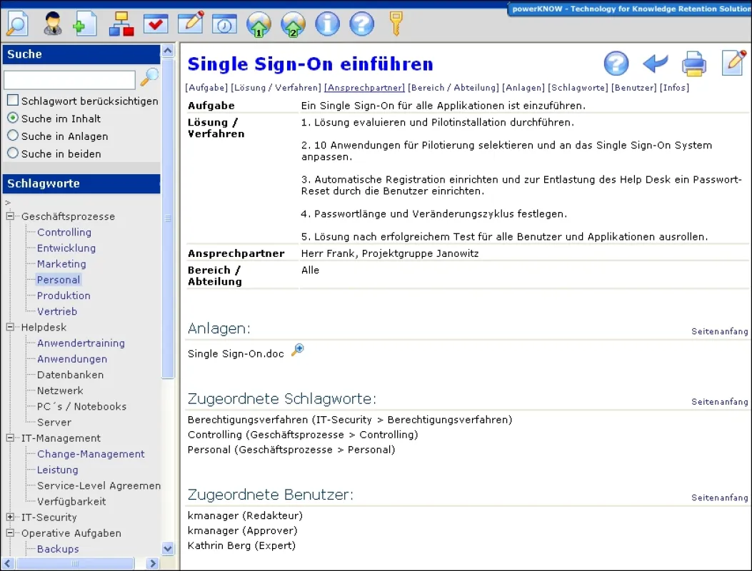Image resolution: width=752 pixels, height=571 pixels.
Task: Click the red checkmark approval icon
Action: 156,23
